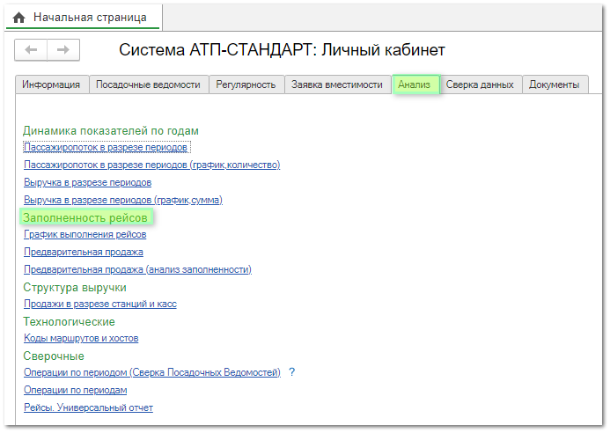Open Продажи в разрезе станций и касс
Viewport: 610px width, 433px height.
pos(99,304)
